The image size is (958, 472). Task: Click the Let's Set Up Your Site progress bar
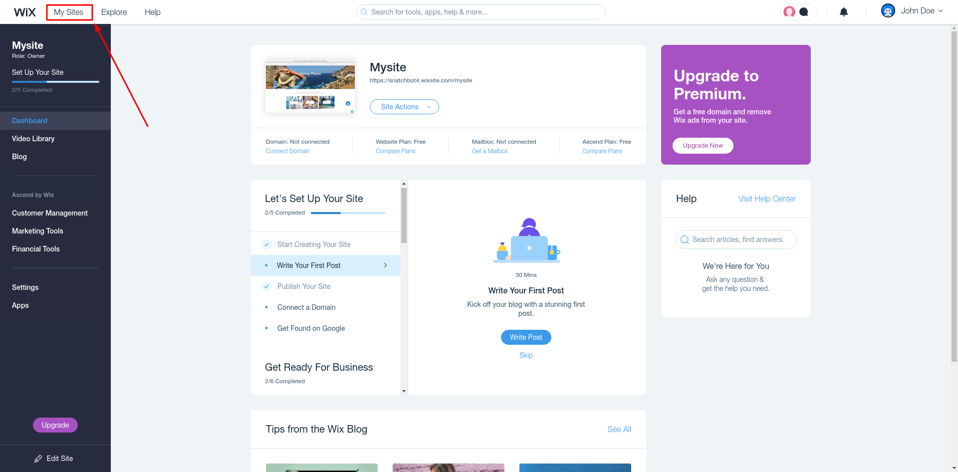[x=348, y=213]
